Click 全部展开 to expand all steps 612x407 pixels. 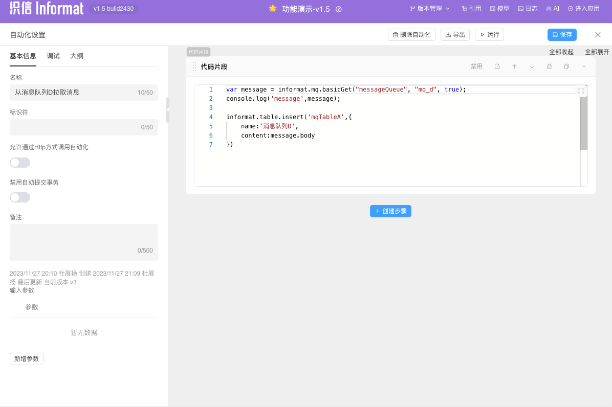pos(597,51)
